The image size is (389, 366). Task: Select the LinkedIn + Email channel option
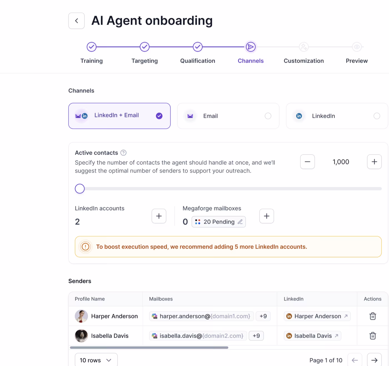pos(119,116)
